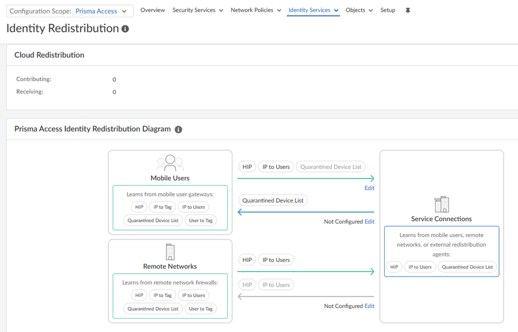Click IP to Tag chip in Remote Networks box
Screen dimensions: 518x332
click(x=162, y=296)
